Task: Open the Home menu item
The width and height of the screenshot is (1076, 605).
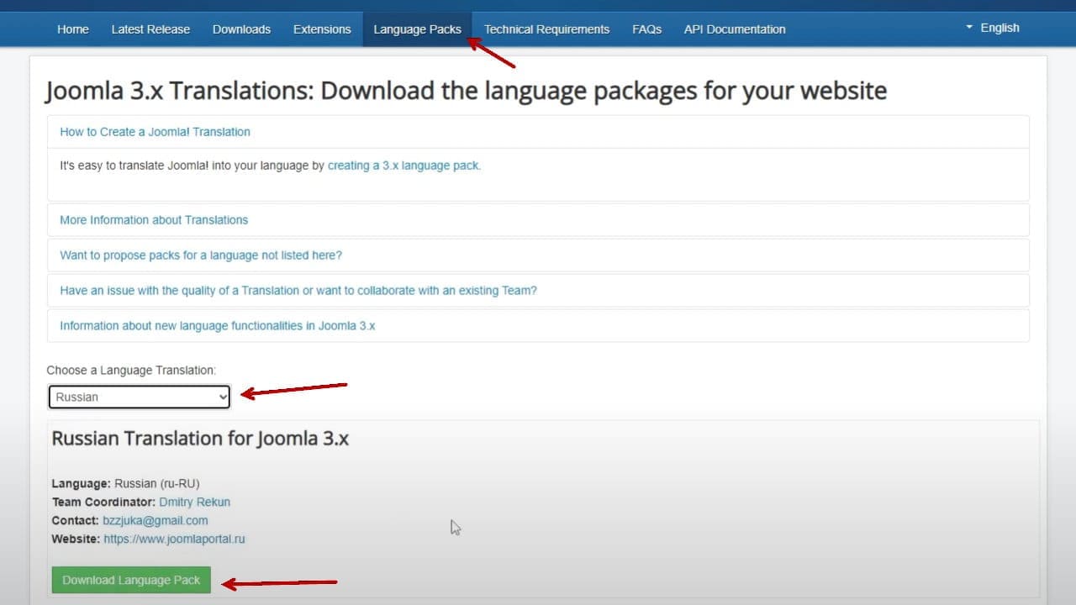Action: 72,29
